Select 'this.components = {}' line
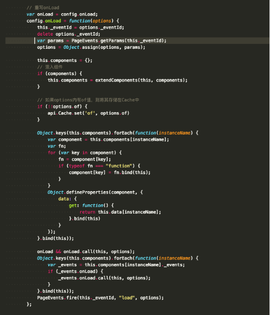 click(65, 60)
